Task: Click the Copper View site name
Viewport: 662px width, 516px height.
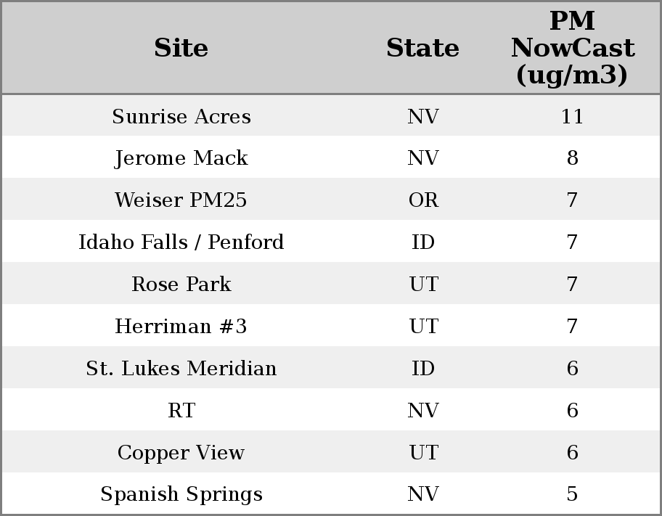Action: click(x=181, y=453)
